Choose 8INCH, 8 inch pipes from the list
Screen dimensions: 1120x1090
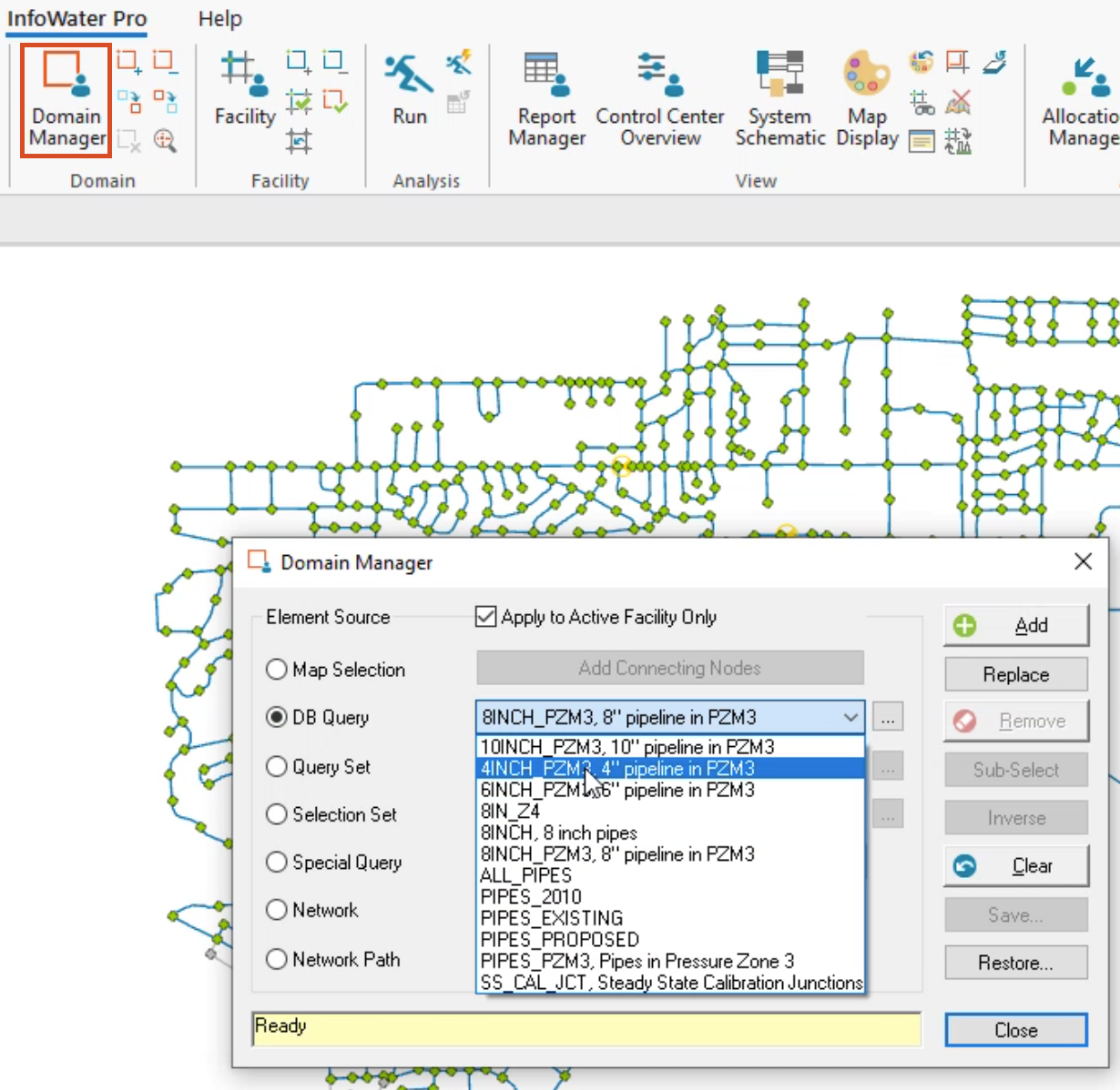[670, 833]
